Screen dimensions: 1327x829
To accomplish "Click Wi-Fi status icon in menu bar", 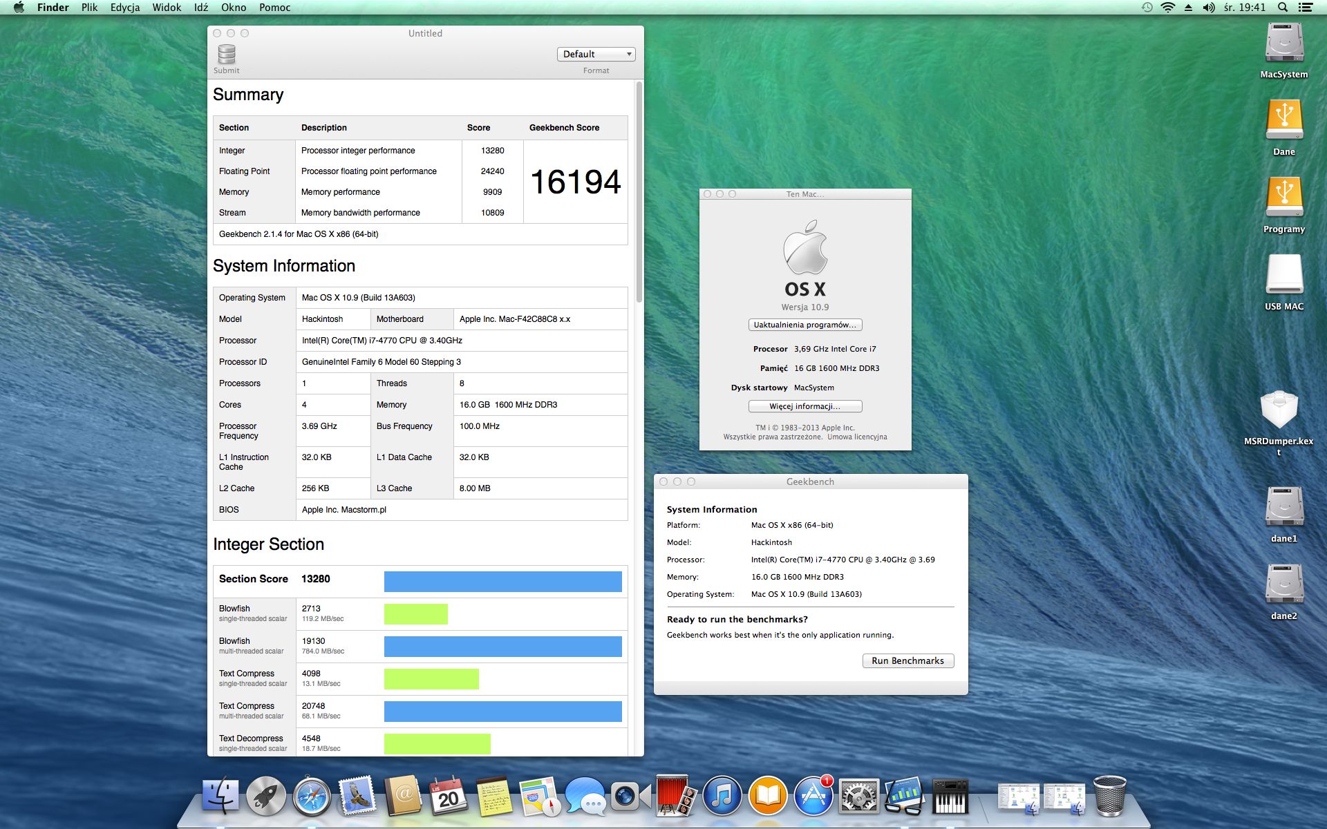I will [1168, 8].
